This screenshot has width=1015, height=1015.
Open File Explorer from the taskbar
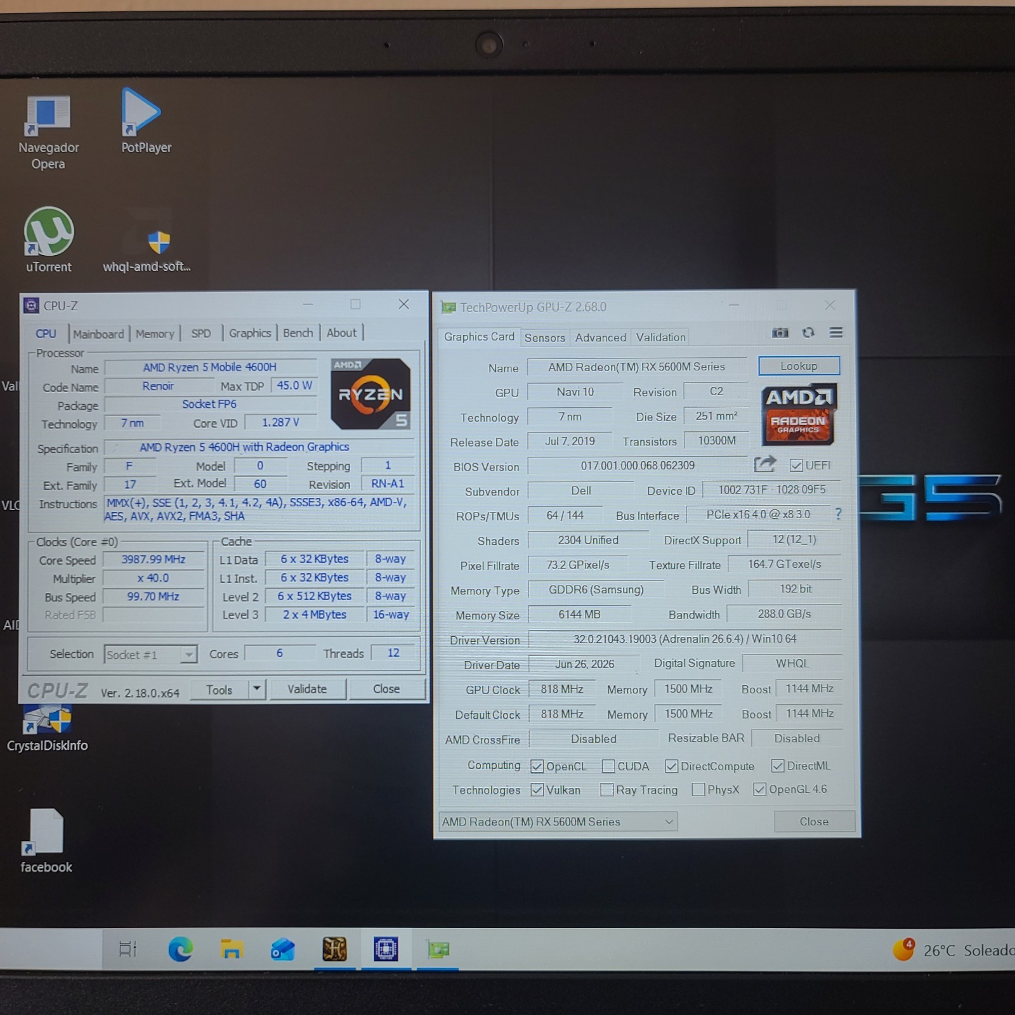232,949
